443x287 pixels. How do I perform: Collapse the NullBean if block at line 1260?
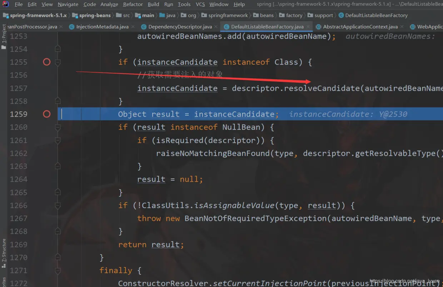click(58, 127)
